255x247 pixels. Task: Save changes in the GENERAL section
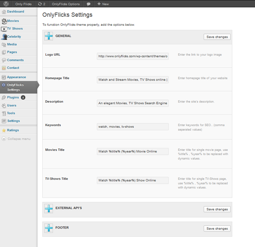point(217,37)
